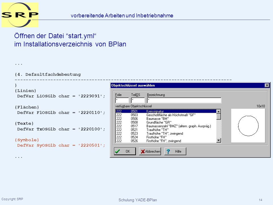
Task: Click the Folie label
Action: click(118, 95)
